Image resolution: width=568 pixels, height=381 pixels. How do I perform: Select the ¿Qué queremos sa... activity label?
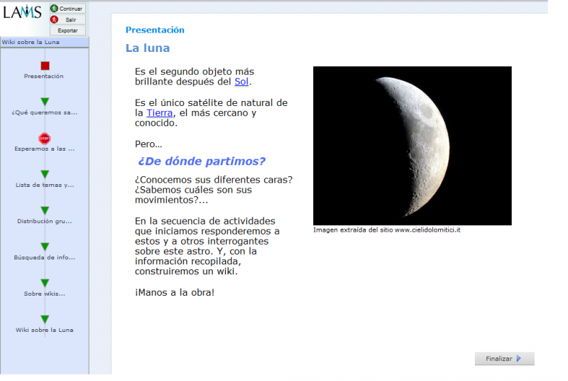click(45, 112)
